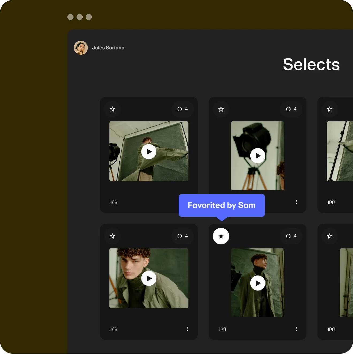Click the .jpg label on the first card
Image resolution: width=353 pixels, height=354 pixels.
(113, 202)
